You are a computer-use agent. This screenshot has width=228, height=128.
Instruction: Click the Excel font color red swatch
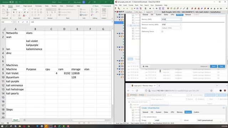pyautogui.click(x=24, y=15)
